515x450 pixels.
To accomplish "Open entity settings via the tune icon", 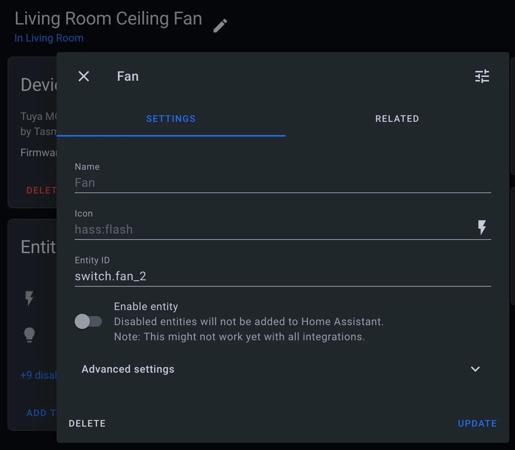I will click(482, 76).
